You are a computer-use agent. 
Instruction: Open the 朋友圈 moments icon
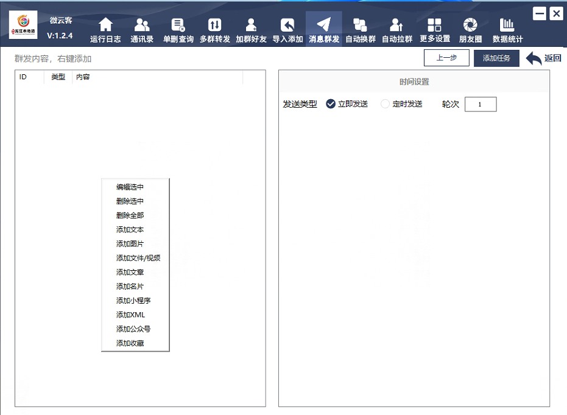pos(470,25)
